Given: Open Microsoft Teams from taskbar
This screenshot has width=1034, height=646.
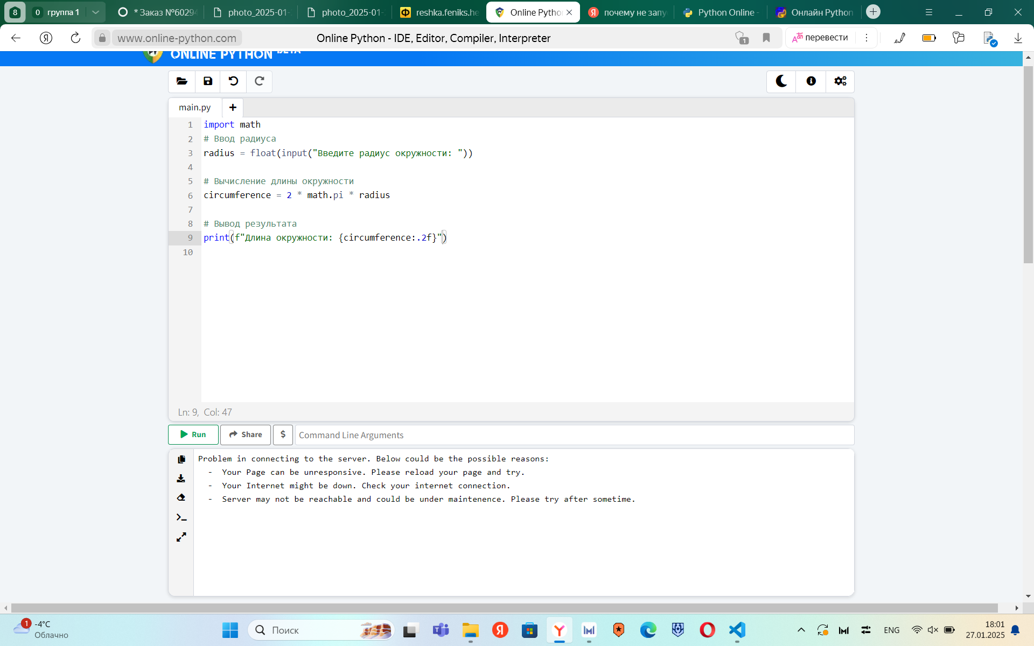Looking at the screenshot, I should [x=441, y=630].
